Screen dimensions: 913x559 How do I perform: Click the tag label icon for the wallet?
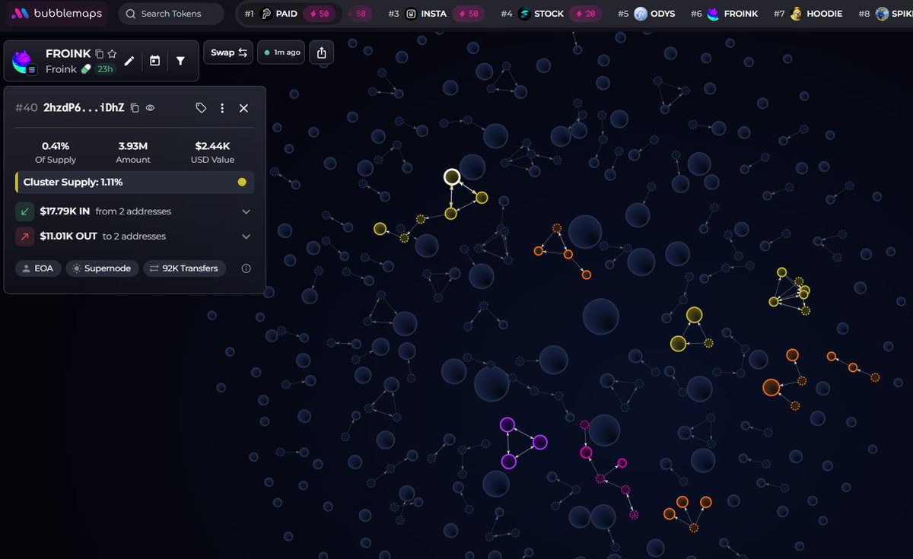pos(201,108)
